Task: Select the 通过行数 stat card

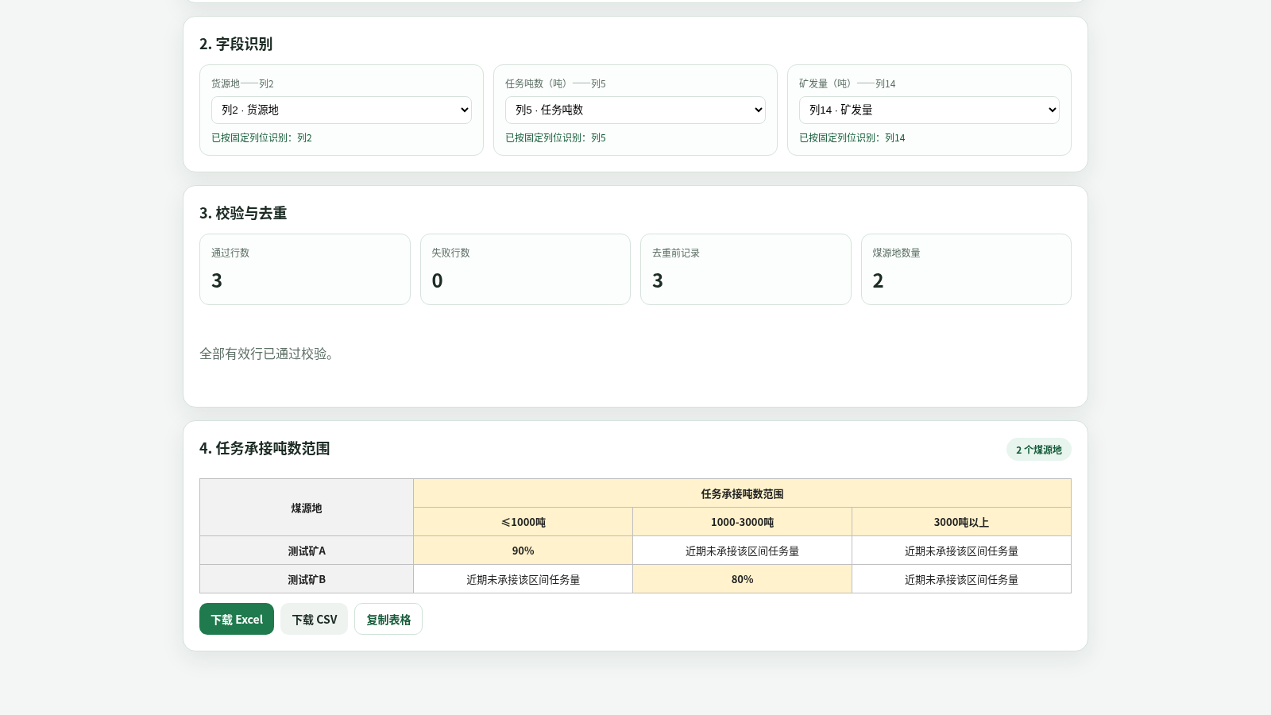Action: [305, 269]
